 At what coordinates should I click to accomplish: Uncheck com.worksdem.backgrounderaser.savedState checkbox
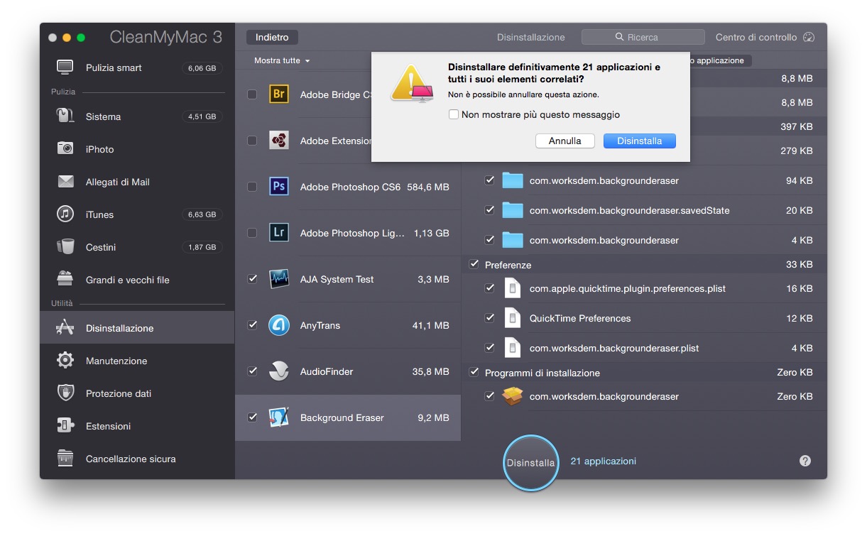coord(489,210)
